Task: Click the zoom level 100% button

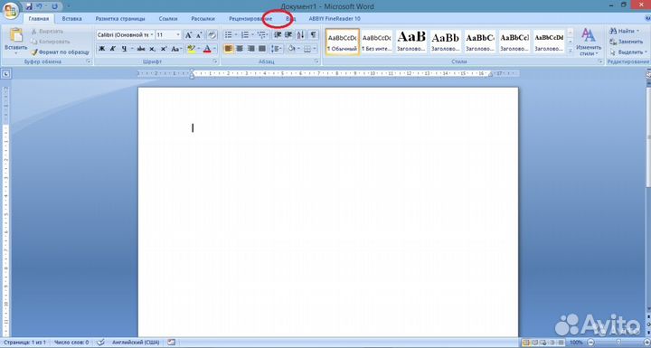Action: point(576,343)
